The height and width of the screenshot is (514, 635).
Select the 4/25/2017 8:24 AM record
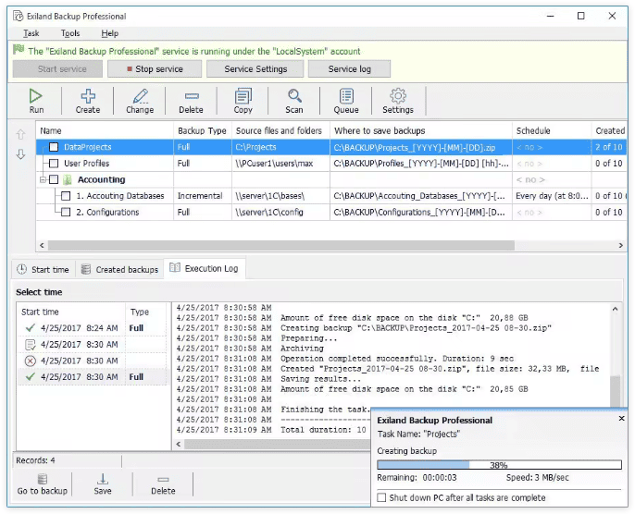(x=92, y=328)
